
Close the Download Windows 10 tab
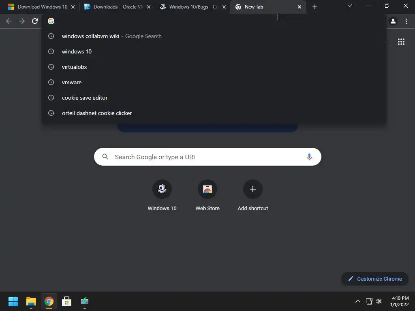click(73, 7)
